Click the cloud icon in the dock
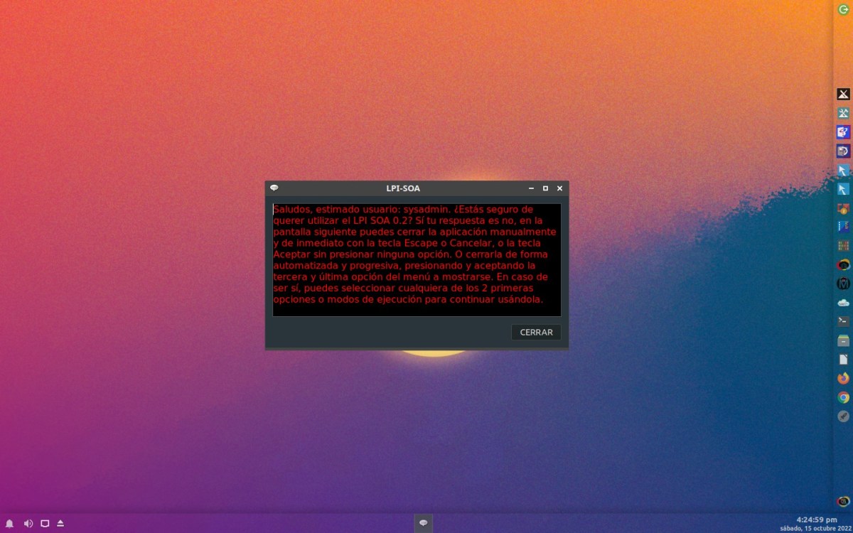Screen dimensions: 853x533 [844, 302]
